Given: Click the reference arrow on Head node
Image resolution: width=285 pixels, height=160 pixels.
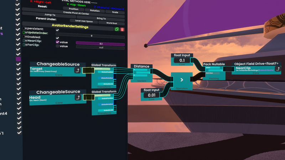Looking at the screenshot, I should point(78,97).
